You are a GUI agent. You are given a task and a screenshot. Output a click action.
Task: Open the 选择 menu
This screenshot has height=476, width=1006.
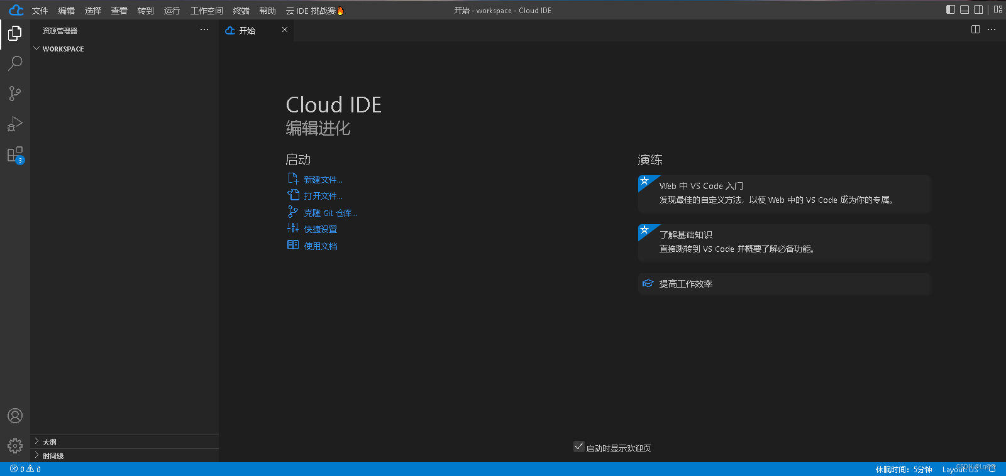93,11
